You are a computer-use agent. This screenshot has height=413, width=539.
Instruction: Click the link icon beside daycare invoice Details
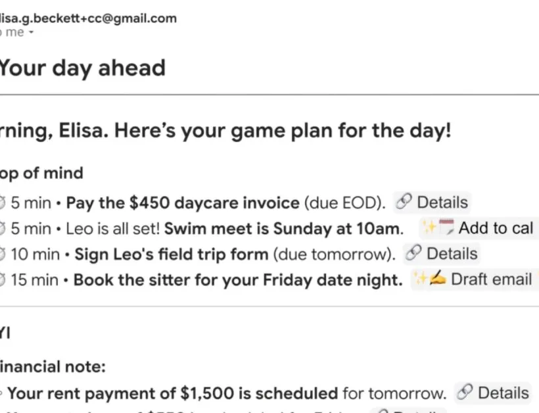pos(405,203)
